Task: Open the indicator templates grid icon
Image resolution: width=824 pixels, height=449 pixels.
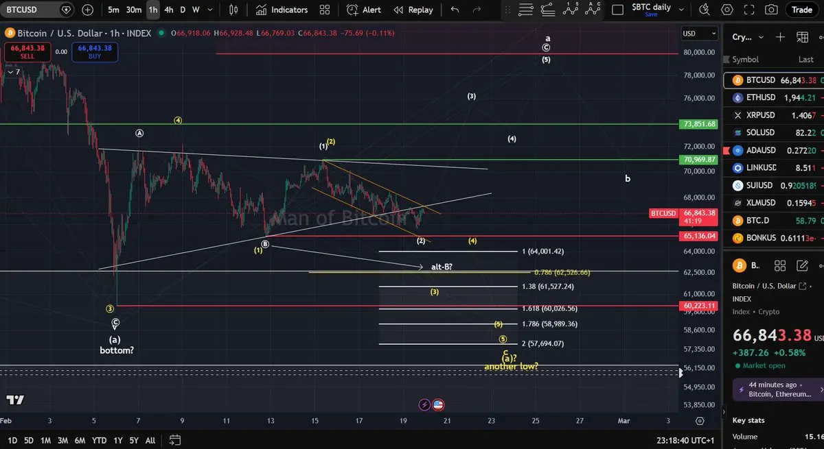Action: [325, 10]
